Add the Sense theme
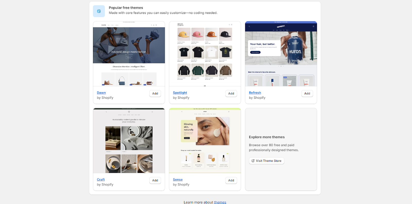Image resolution: width=412 pixels, height=204 pixels. [231, 181]
